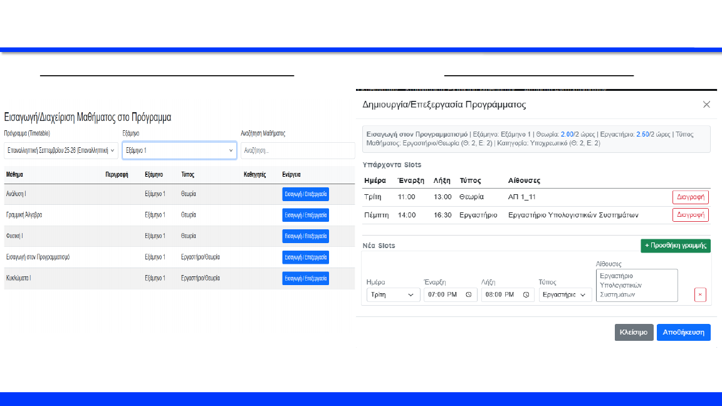Click Εισαγωγή / Επεξεργασία for Κυκλώματα Ι
This screenshot has height=406, width=722.
click(x=305, y=278)
